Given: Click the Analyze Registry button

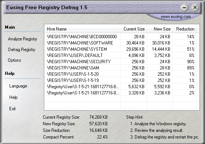Looking at the screenshot, I should tap(22, 39).
